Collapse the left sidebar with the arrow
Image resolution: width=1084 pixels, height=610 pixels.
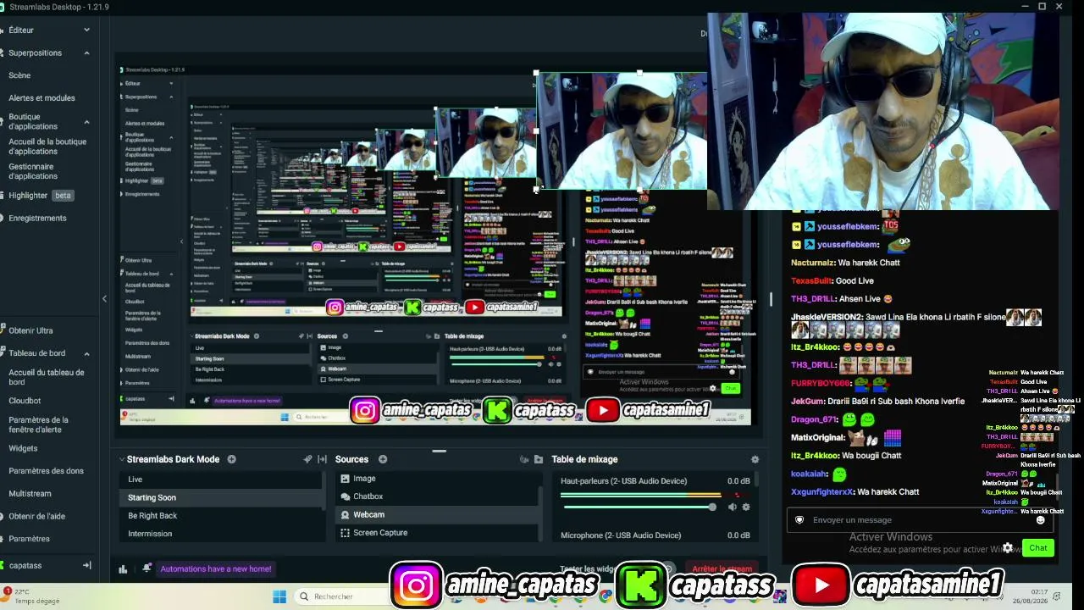104,298
